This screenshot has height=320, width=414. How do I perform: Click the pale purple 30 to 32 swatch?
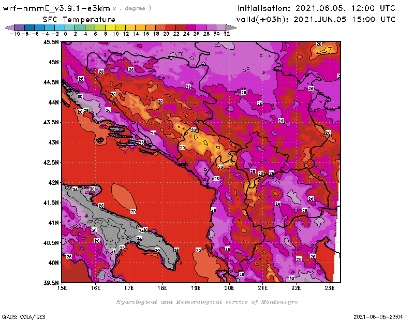221,27
